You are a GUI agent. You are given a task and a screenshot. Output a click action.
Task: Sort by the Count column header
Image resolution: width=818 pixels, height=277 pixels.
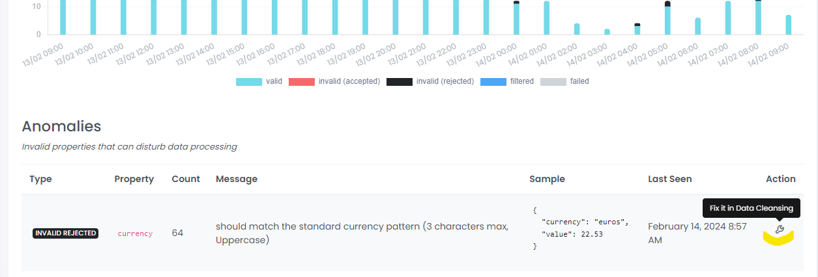coord(186,179)
